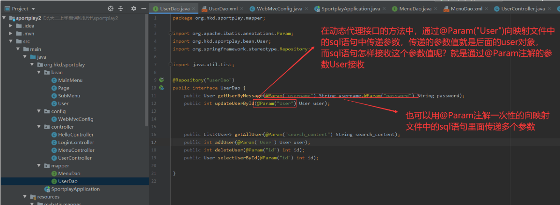
Task: Switch to the UserDao.java tab
Action: (x=175, y=8)
